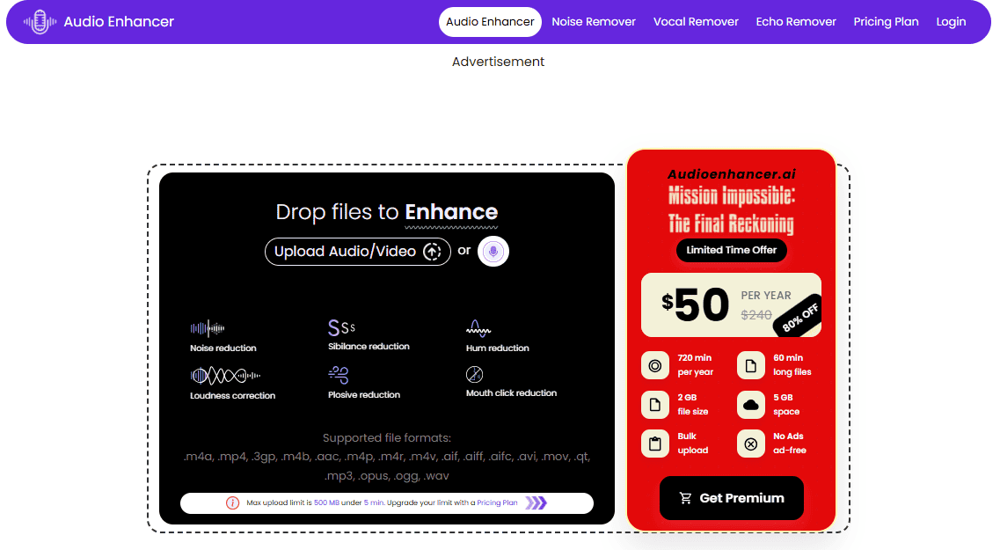
Task: Click the Upload Audio/Video button
Action: tap(358, 252)
